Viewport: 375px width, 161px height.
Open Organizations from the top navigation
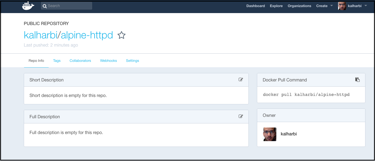(x=299, y=6)
